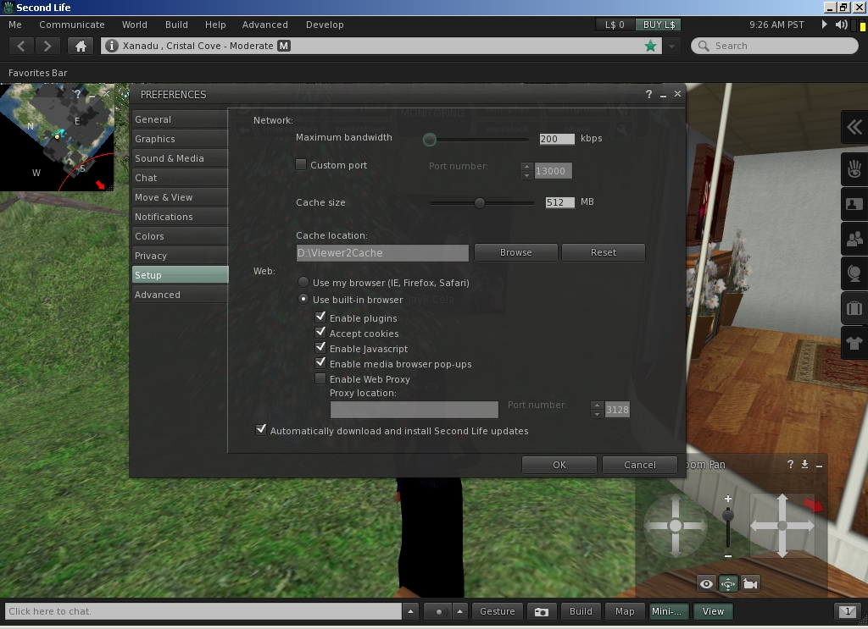The image size is (868, 629).
Task: Click the Maximum bandwidth slider handle
Action: coord(430,140)
